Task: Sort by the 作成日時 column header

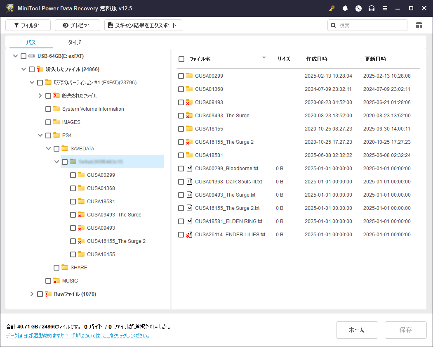Action: click(x=317, y=59)
